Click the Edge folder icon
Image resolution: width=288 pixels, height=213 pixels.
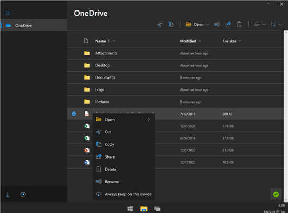click(x=87, y=89)
